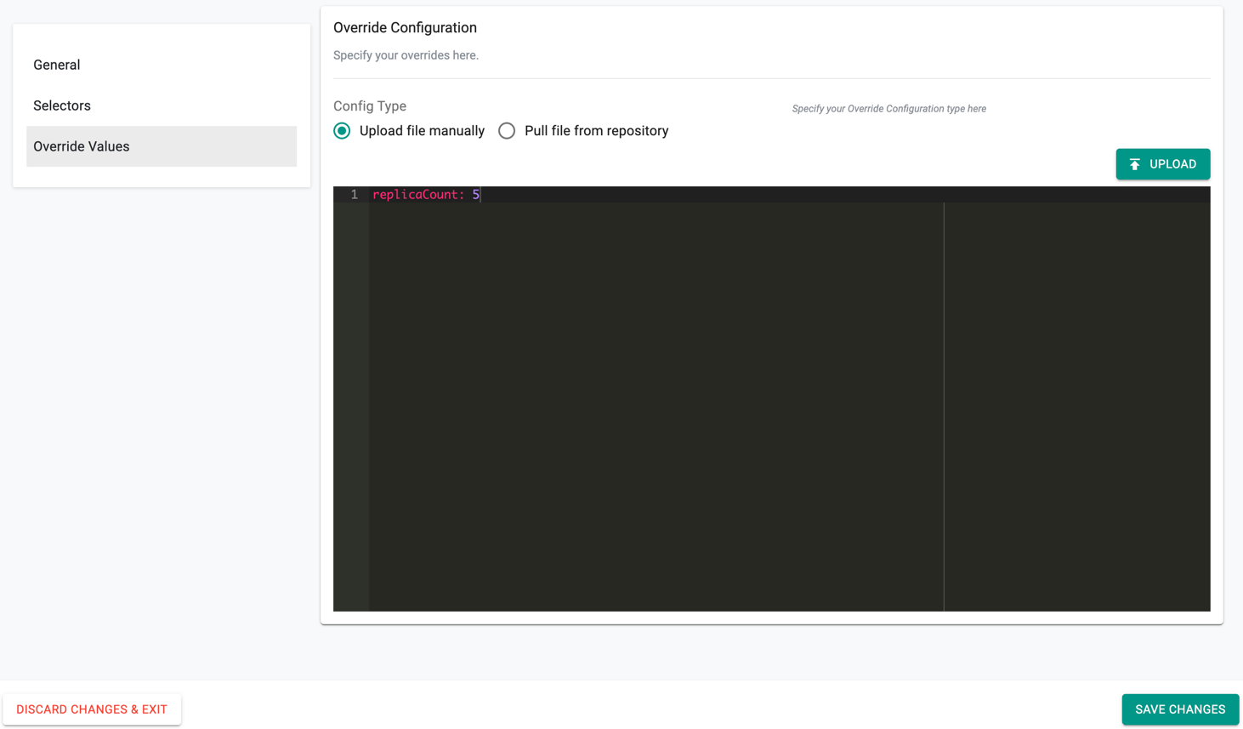This screenshot has height=729, width=1243.
Task: Click the Upload button
Action: (1162, 164)
